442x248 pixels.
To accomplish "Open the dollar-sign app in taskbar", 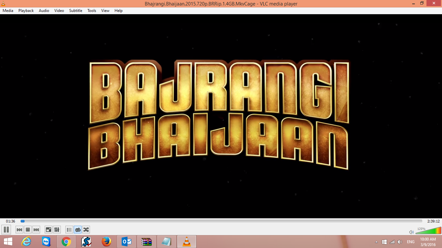I will (x=86, y=242).
